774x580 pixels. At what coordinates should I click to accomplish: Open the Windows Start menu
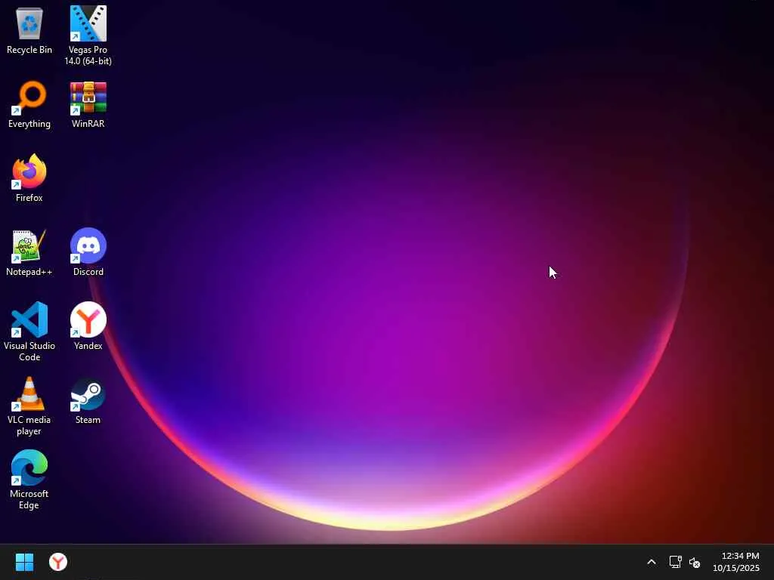pos(24,562)
